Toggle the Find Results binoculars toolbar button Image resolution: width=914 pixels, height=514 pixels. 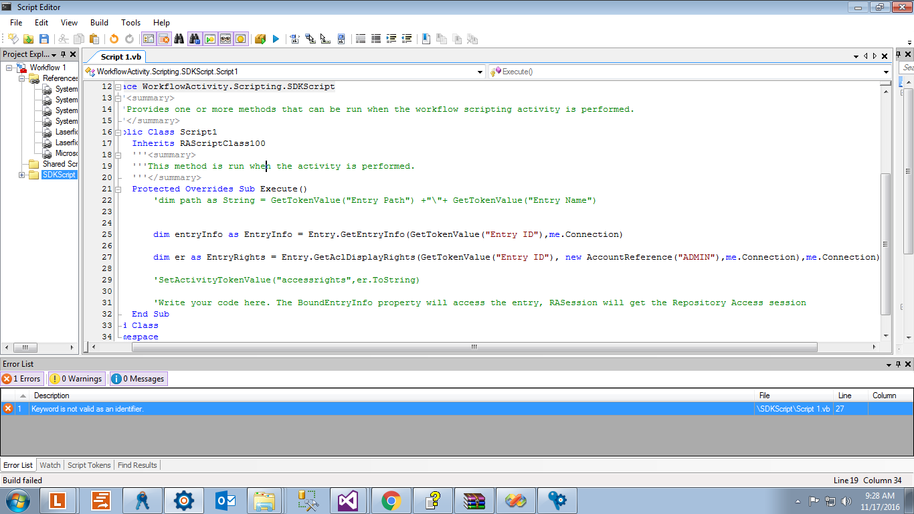point(195,39)
